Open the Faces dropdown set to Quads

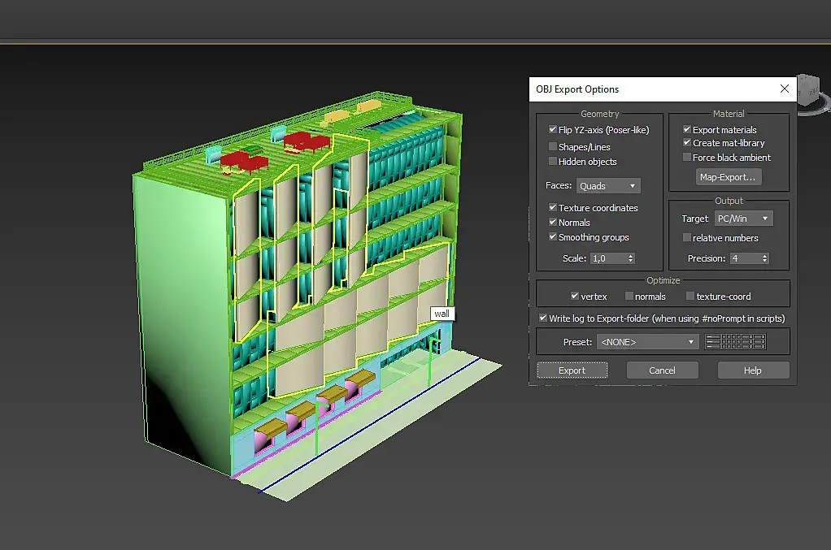[608, 186]
